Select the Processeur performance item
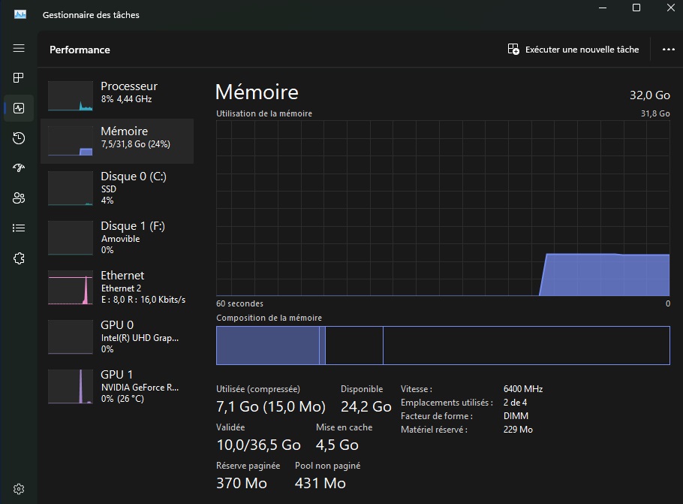The image size is (683, 504). [x=117, y=96]
